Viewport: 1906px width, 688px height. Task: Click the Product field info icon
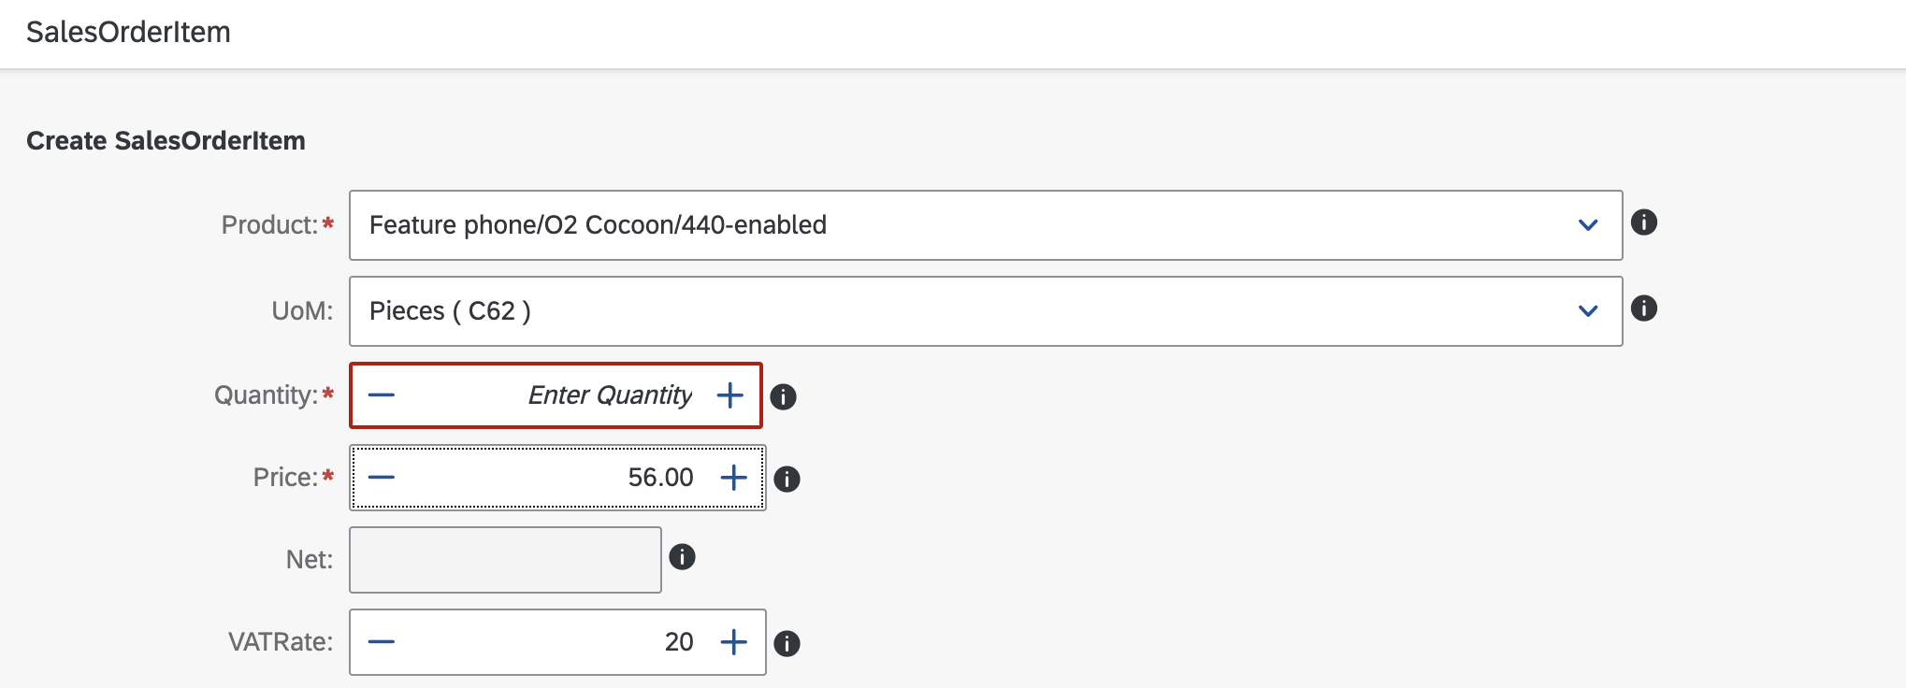1643,222
